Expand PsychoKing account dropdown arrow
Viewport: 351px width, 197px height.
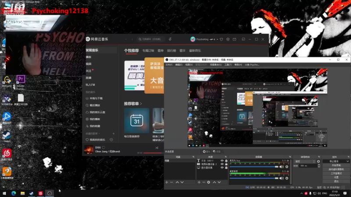pos(217,39)
